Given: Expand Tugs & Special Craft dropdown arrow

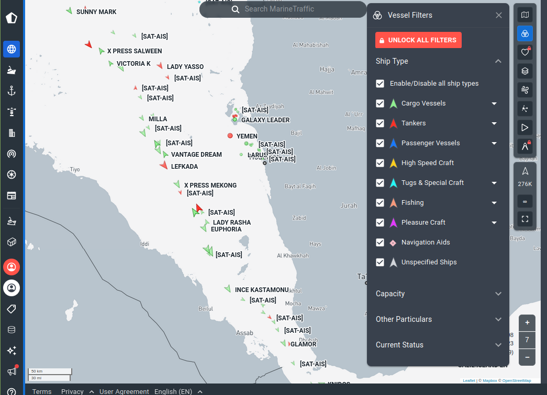Looking at the screenshot, I should pyautogui.click(x=494, y=183).
